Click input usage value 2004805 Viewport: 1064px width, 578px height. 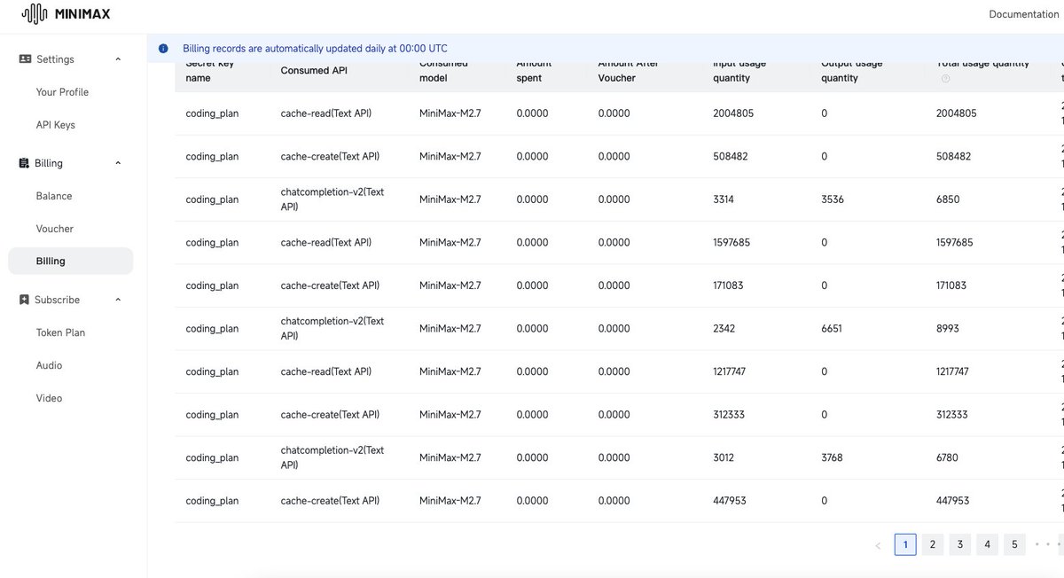coord(733,113)
